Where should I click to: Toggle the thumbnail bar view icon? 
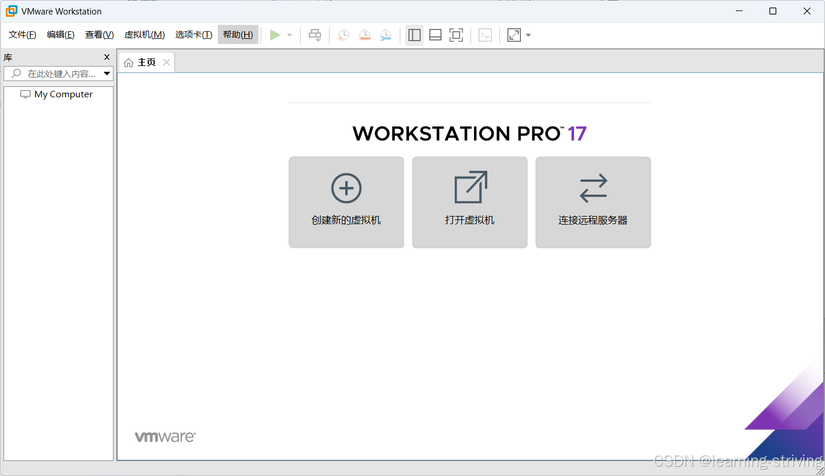coord(436,35)
